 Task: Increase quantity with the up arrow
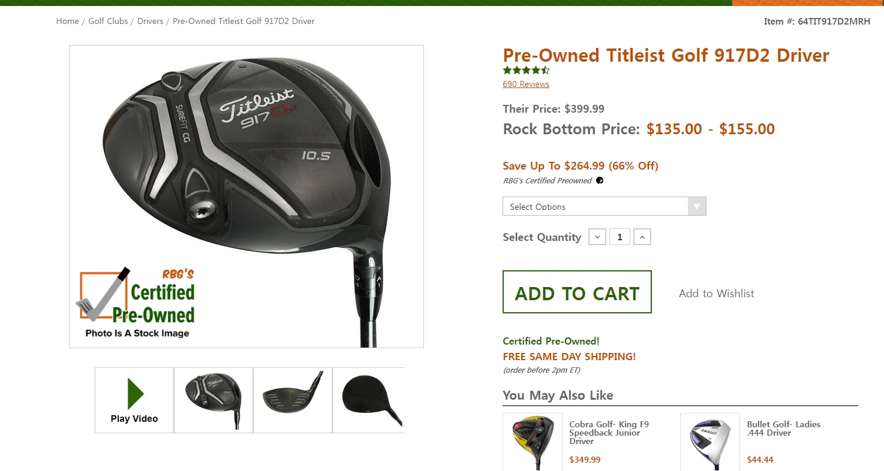642,237
